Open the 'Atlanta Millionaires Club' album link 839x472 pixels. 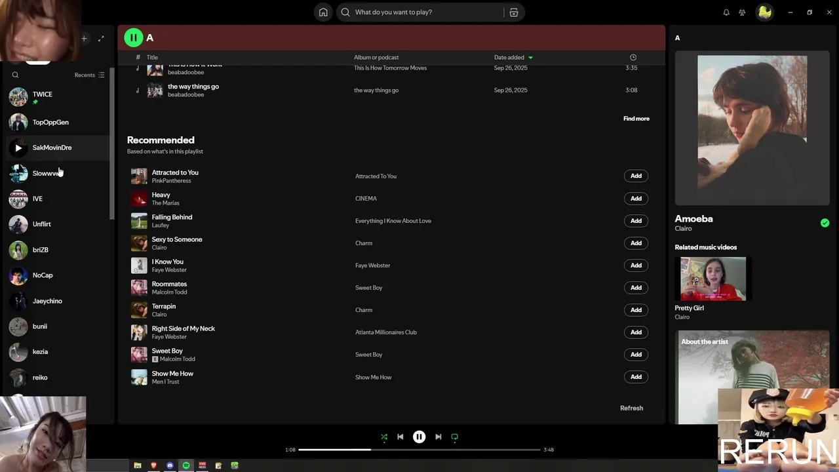(x=386, y=332)
